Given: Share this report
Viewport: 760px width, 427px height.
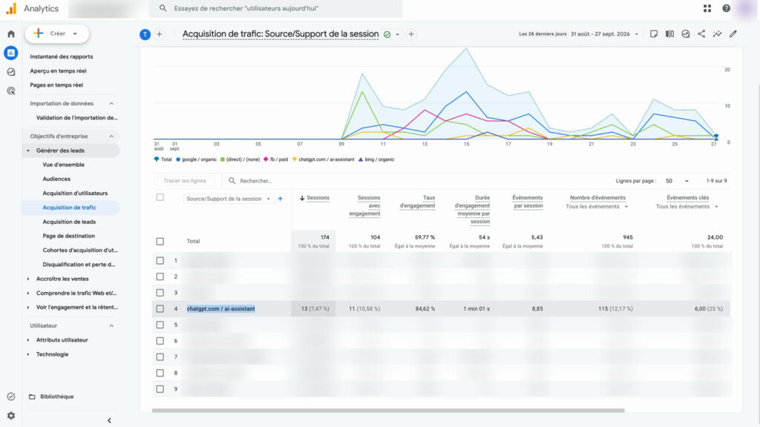Looking at the screenshot, I should (701, 34).
